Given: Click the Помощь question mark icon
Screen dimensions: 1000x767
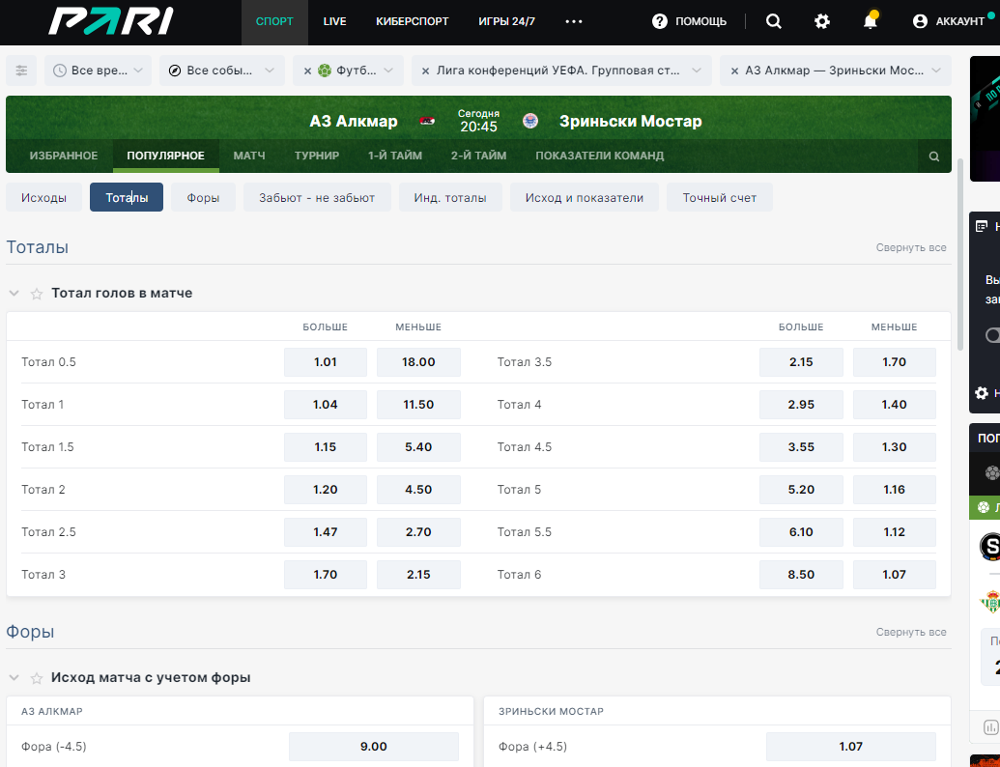Looking at the screenshot, I should tap(660, 21).
